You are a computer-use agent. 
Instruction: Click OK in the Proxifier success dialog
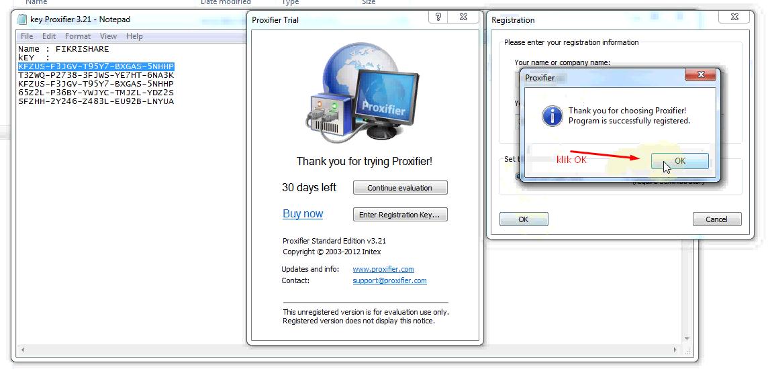pyautogui.click(x=680, y=160)
